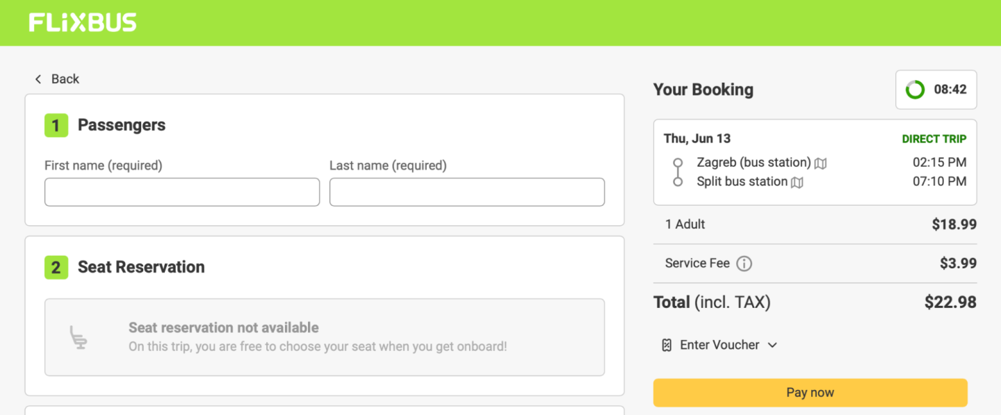This screenshot has width=1001, height=415.
Task: Click the green countdown timer ring
Action: 915,90
